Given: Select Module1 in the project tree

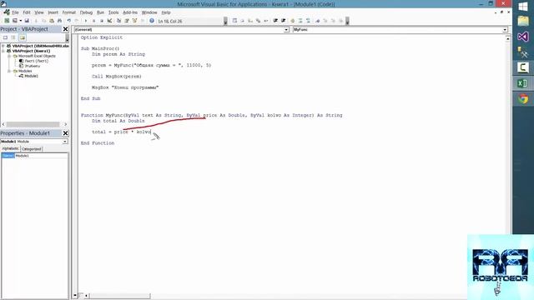Looking at the screenshot, I should coord(31,76).
